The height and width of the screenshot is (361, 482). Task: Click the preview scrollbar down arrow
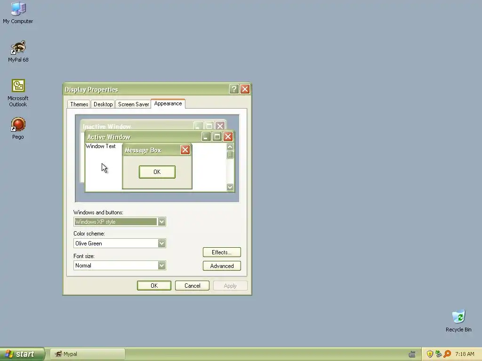(230, 187)
